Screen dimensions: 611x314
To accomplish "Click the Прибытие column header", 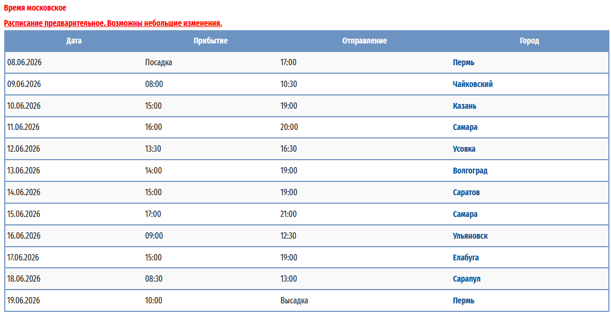I will tap(211, 41).
